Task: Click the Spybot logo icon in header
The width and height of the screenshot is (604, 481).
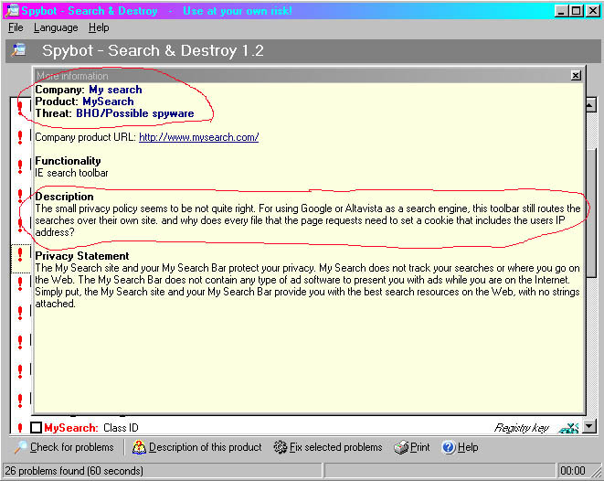Action: click(18, 50)
